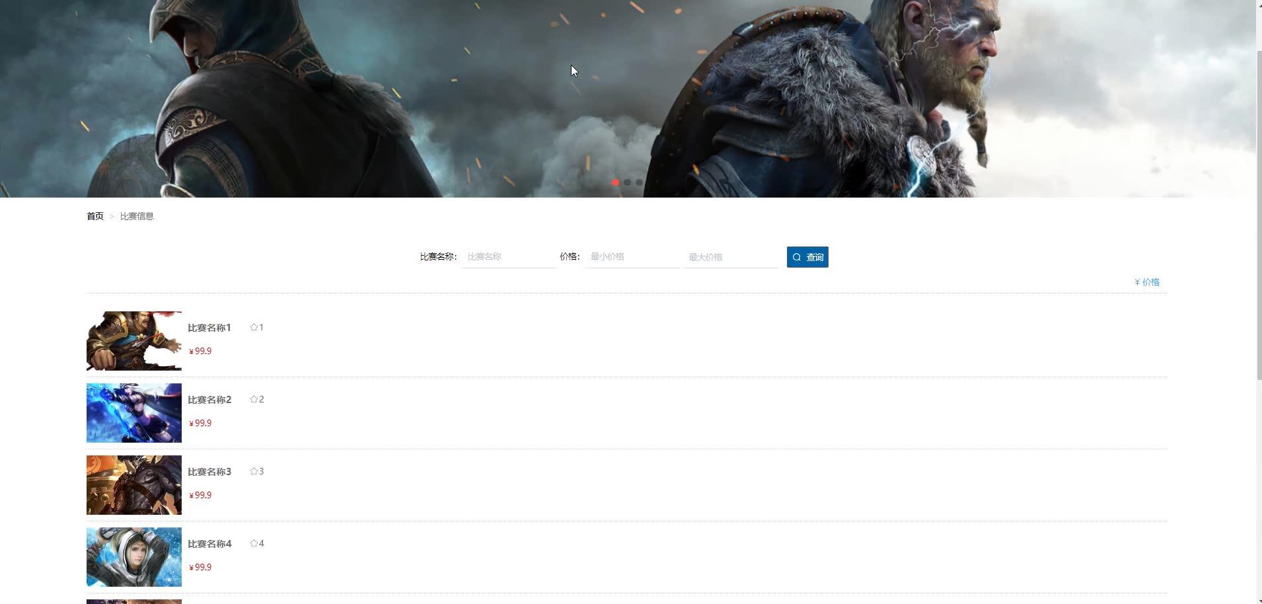Go to 首页 in the breadcrumb
The image size is (1262, 604).
(x=95, y=216)
